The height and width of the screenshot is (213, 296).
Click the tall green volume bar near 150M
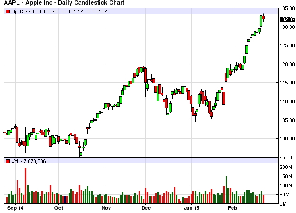pos(226,190)
